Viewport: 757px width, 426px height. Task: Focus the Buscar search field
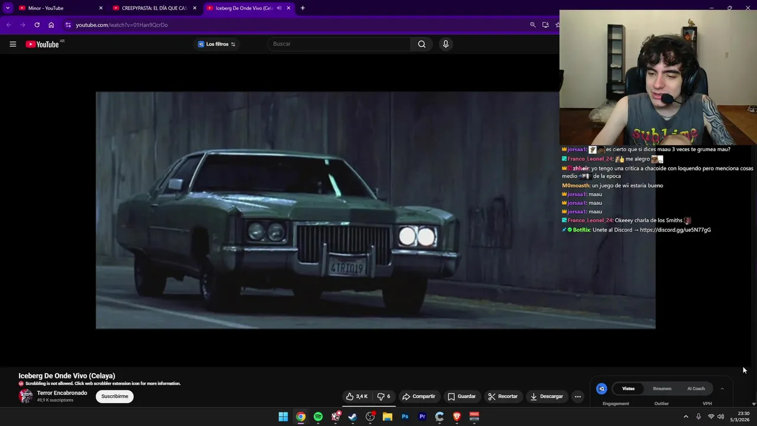[339, 44]
